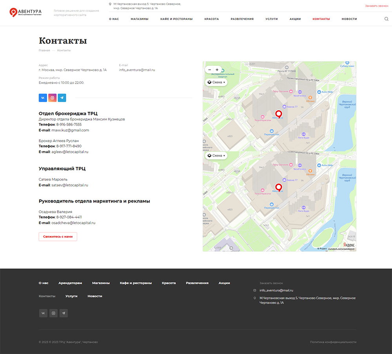This screenshot has height=354, width=392.
Task: Open the footer Кафе и рестораны link
Action: coord(136,283)
